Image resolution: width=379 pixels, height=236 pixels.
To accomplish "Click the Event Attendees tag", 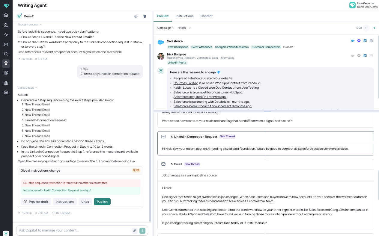I will [x=202, y=47].
